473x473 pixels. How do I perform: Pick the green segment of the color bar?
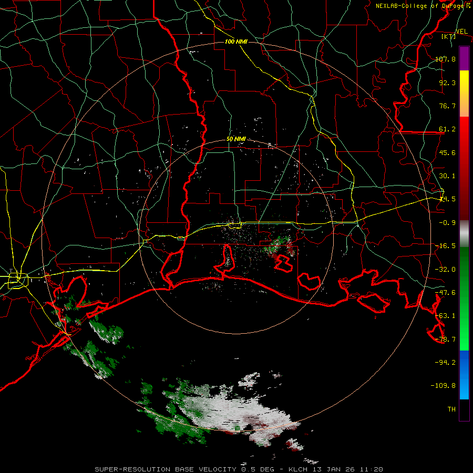click(x=464, y=299)
